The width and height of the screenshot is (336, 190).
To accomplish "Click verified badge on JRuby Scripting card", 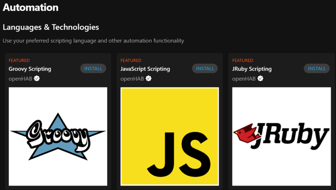I will [x=260, y=79].
